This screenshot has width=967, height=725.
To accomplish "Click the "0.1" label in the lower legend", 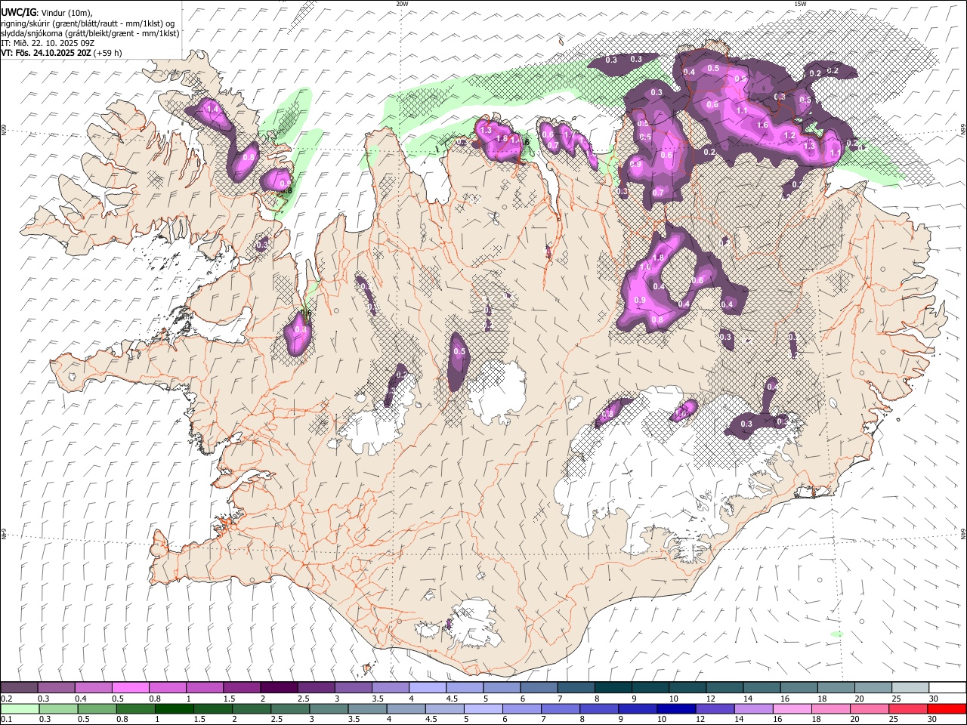I will (x=7, y=719).
